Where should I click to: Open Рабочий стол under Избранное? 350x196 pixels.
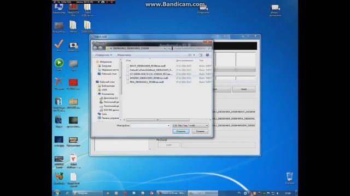pyautogui.click(x=109, y=74)
